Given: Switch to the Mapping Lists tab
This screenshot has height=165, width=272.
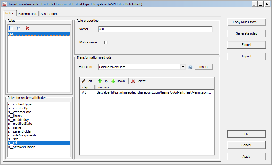Looking at the screenshot, I should [x=27, y=14].
